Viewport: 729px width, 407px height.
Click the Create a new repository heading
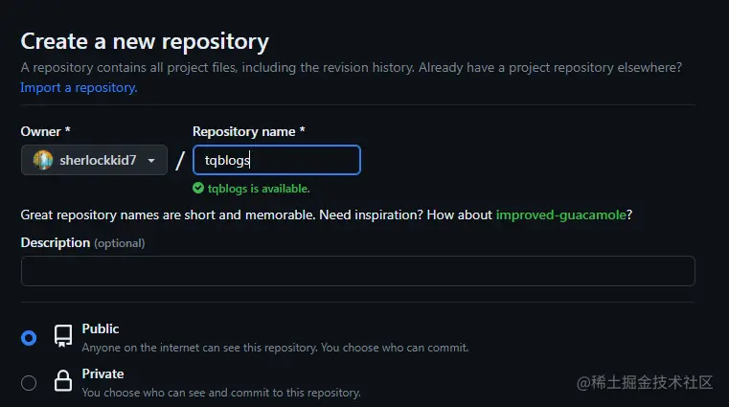pos(145,42)
